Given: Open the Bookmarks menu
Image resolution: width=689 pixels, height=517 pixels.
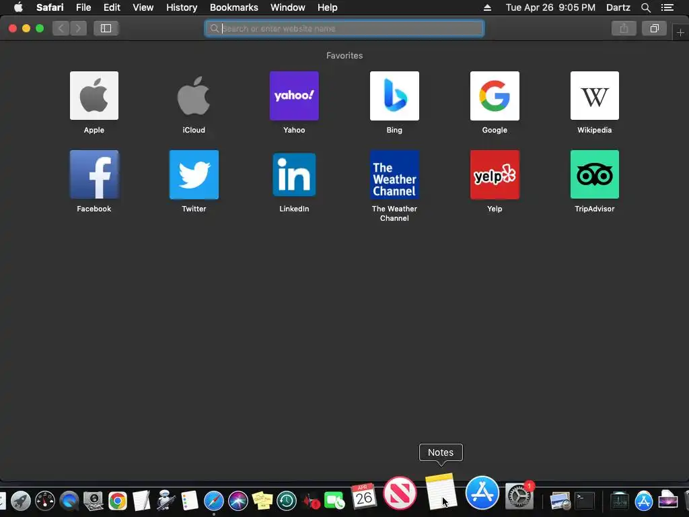Looking at the screenshot, I should [233, 7].
